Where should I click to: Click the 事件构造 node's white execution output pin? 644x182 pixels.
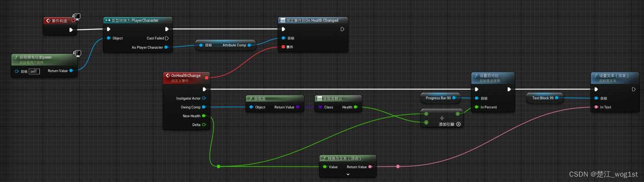(71, 30)
